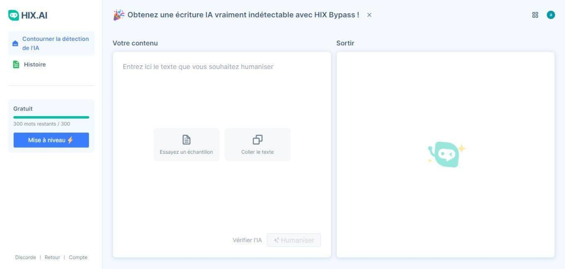Dismiss the HIX Bypass announcement banner
This screenshot has width=565, height=269.
(x=369, y=15)
